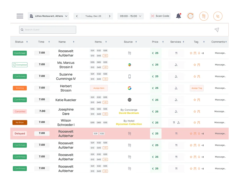Expand +9 items for Katie Ruecker
The image size is (239, 182).
click(105, 102)
